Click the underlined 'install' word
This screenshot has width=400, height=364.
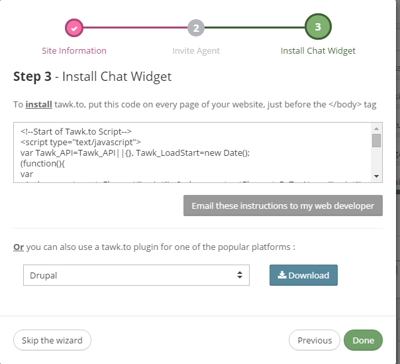(x=38, y=104)
